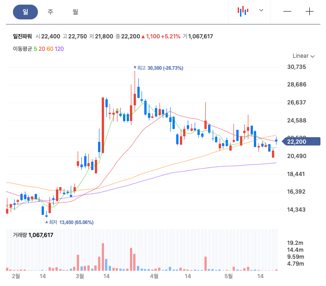Image resolution: width=326 pixels, height=286 pixels.
Task: Click the 시 22,400 opening price
Action: (48, 37)
